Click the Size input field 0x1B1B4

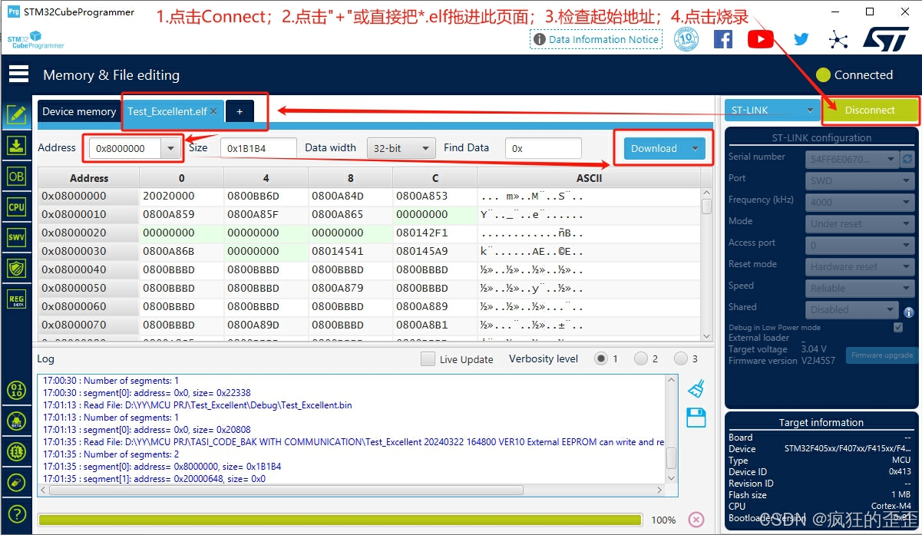(259, 149)
